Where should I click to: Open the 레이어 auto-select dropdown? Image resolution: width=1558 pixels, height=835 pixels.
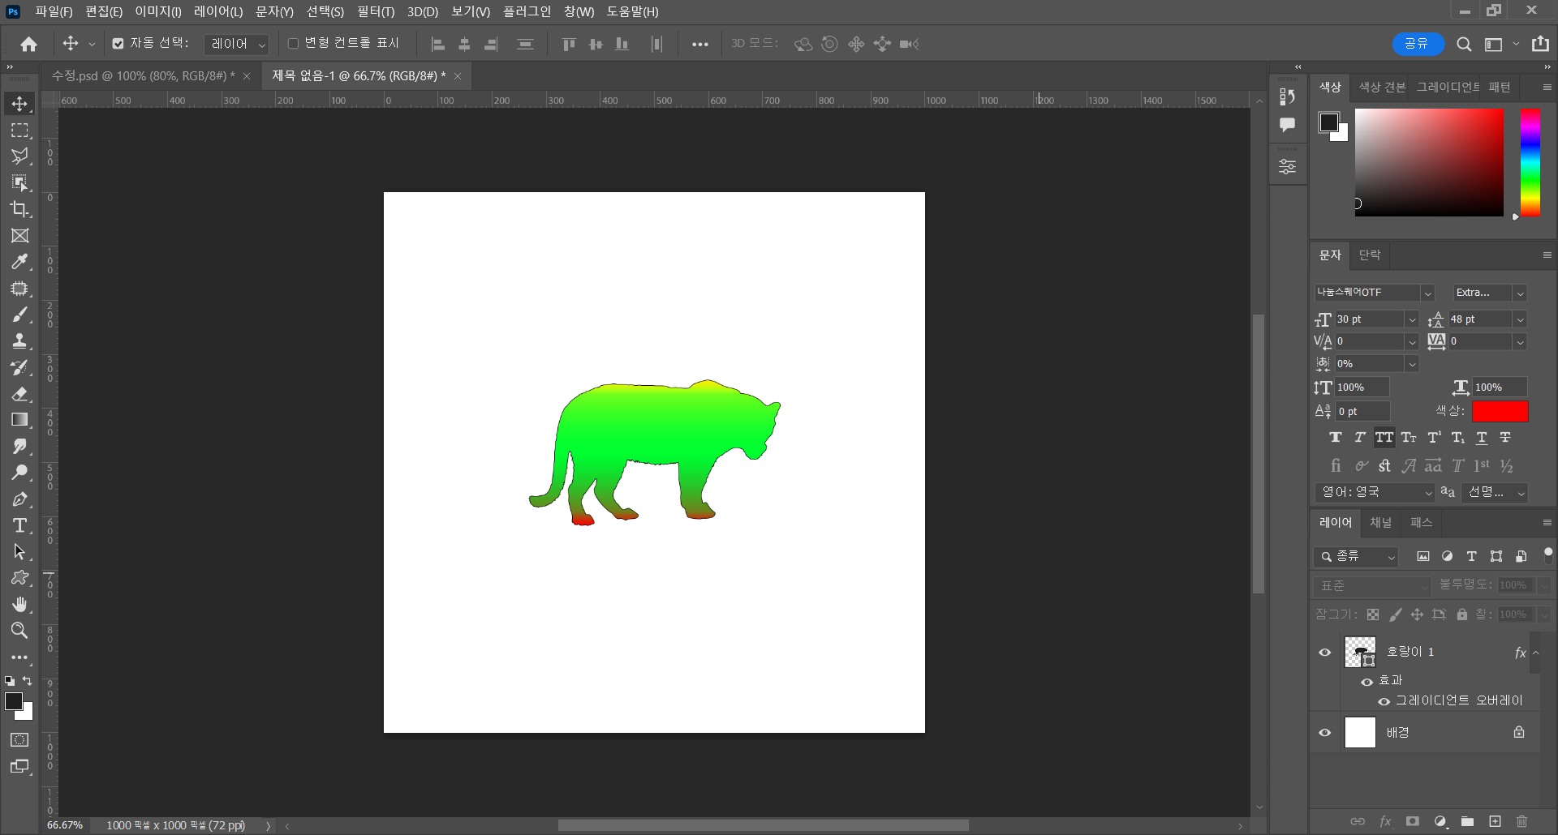236,44
